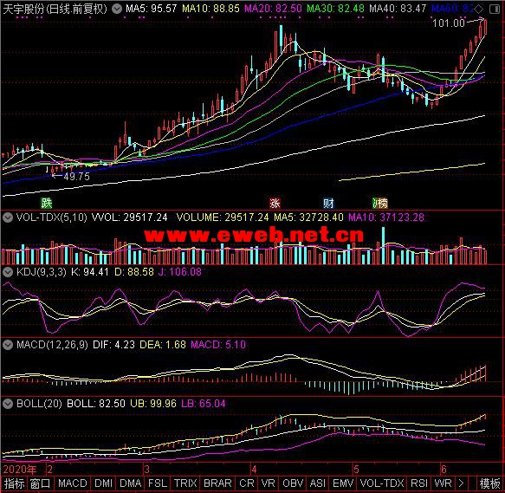
Task: Expand the BOLL panel dropdown
Action: click(x=8, y=404)
